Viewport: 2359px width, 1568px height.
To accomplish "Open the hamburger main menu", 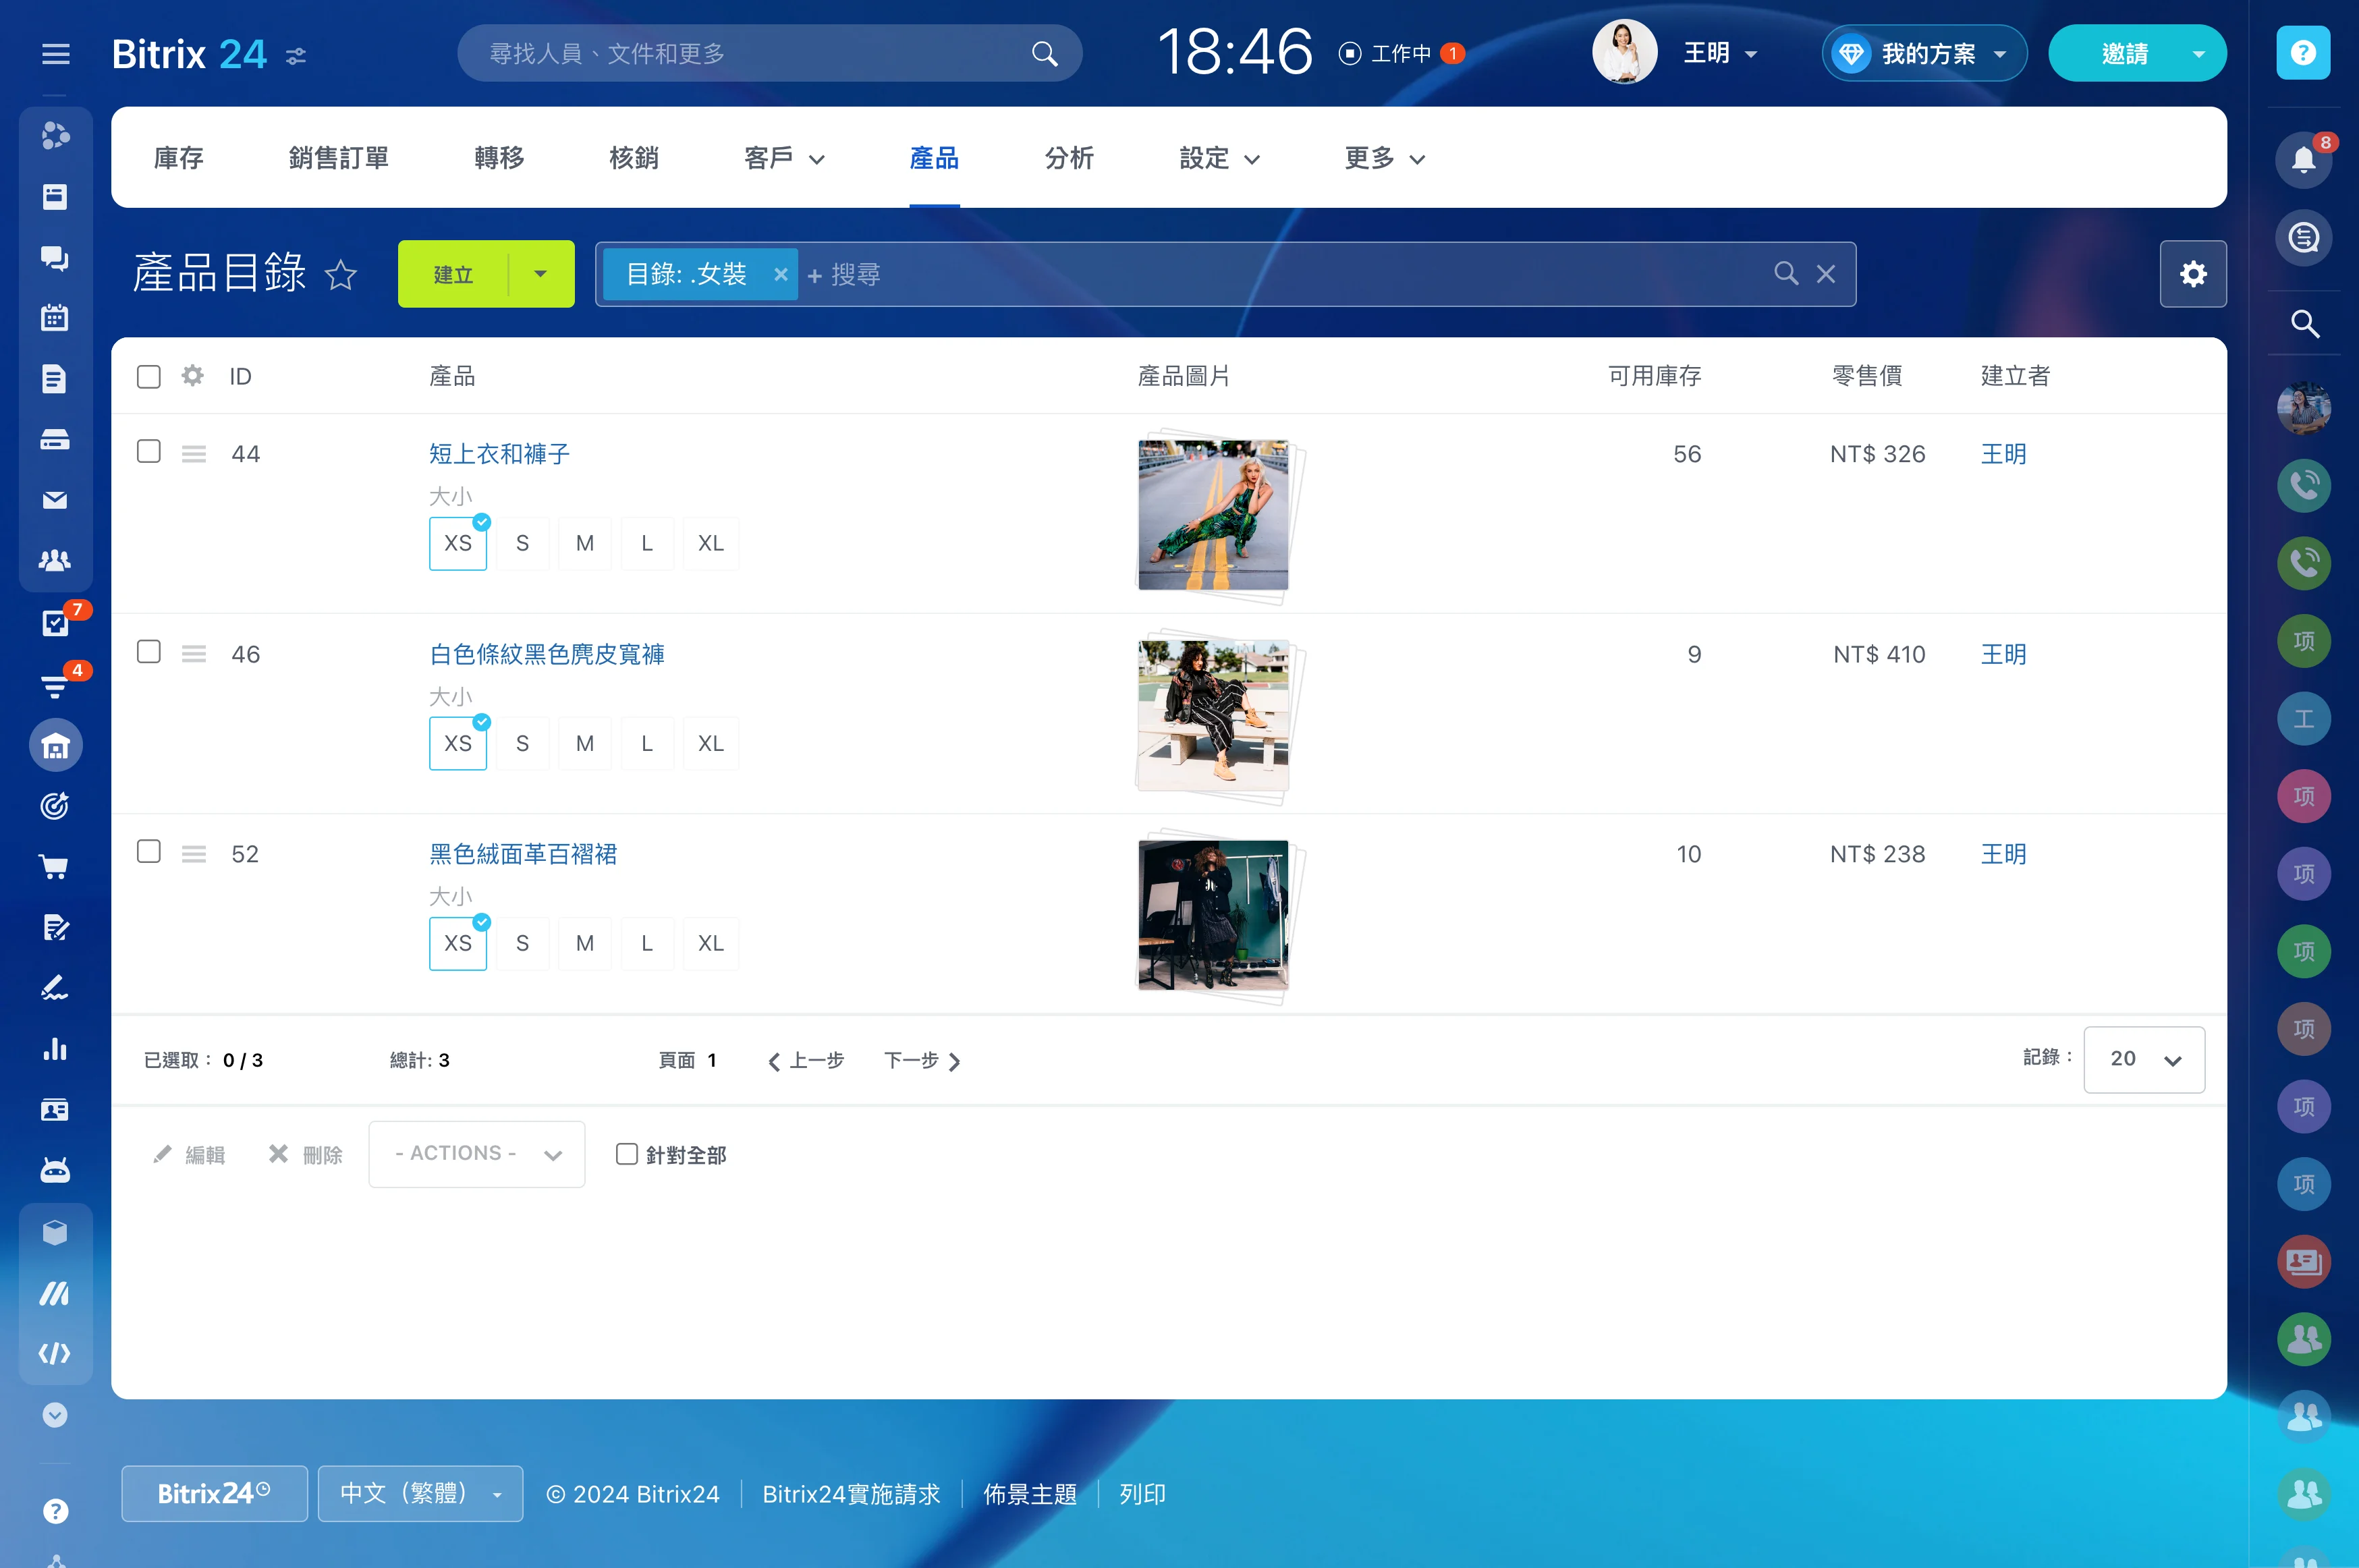I will pos(56,54).
